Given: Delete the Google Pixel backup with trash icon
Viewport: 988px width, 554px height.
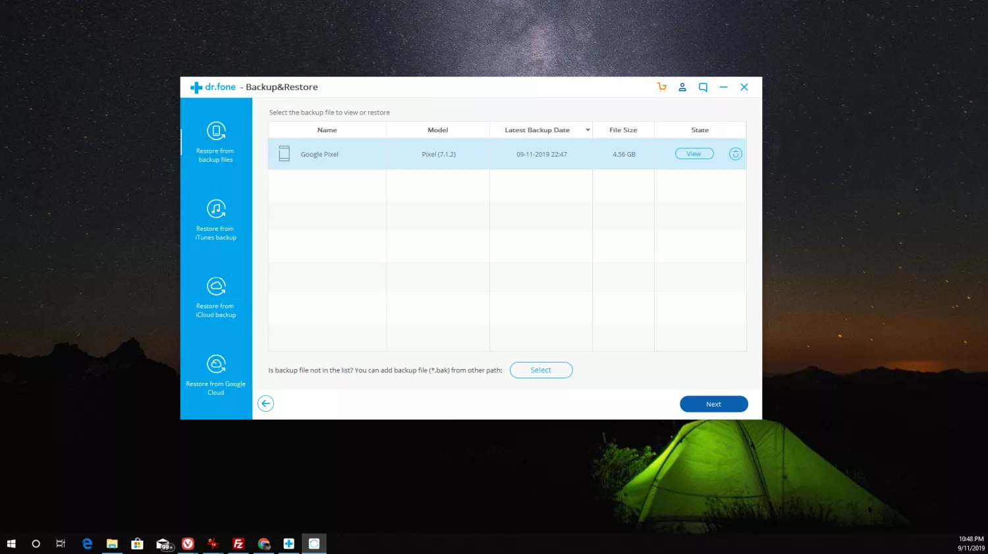Looking at the screenshot, I should 735,154.
